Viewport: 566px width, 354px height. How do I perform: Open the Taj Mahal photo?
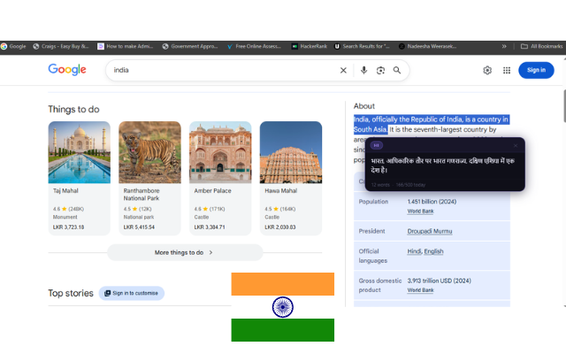pyautogui.click(x=80, y=152)
